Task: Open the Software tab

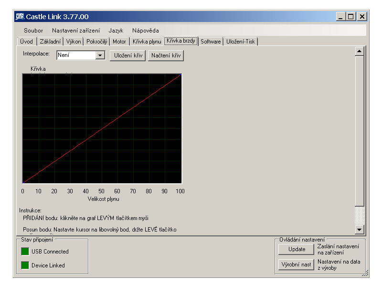Action: point(211,42)
